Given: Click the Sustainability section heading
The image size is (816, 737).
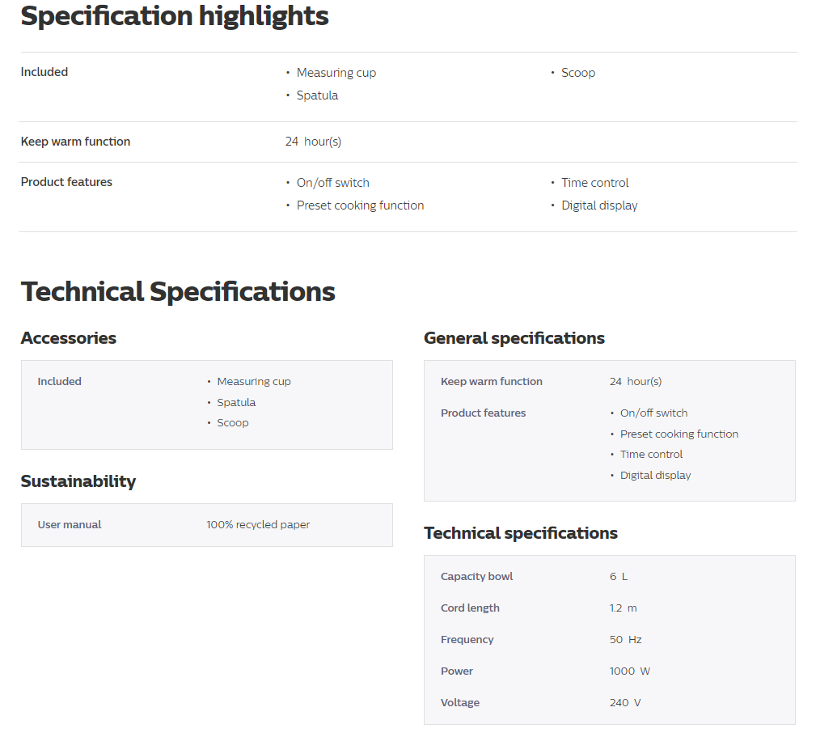Looking at the screenshot, I should click(78, 481).
